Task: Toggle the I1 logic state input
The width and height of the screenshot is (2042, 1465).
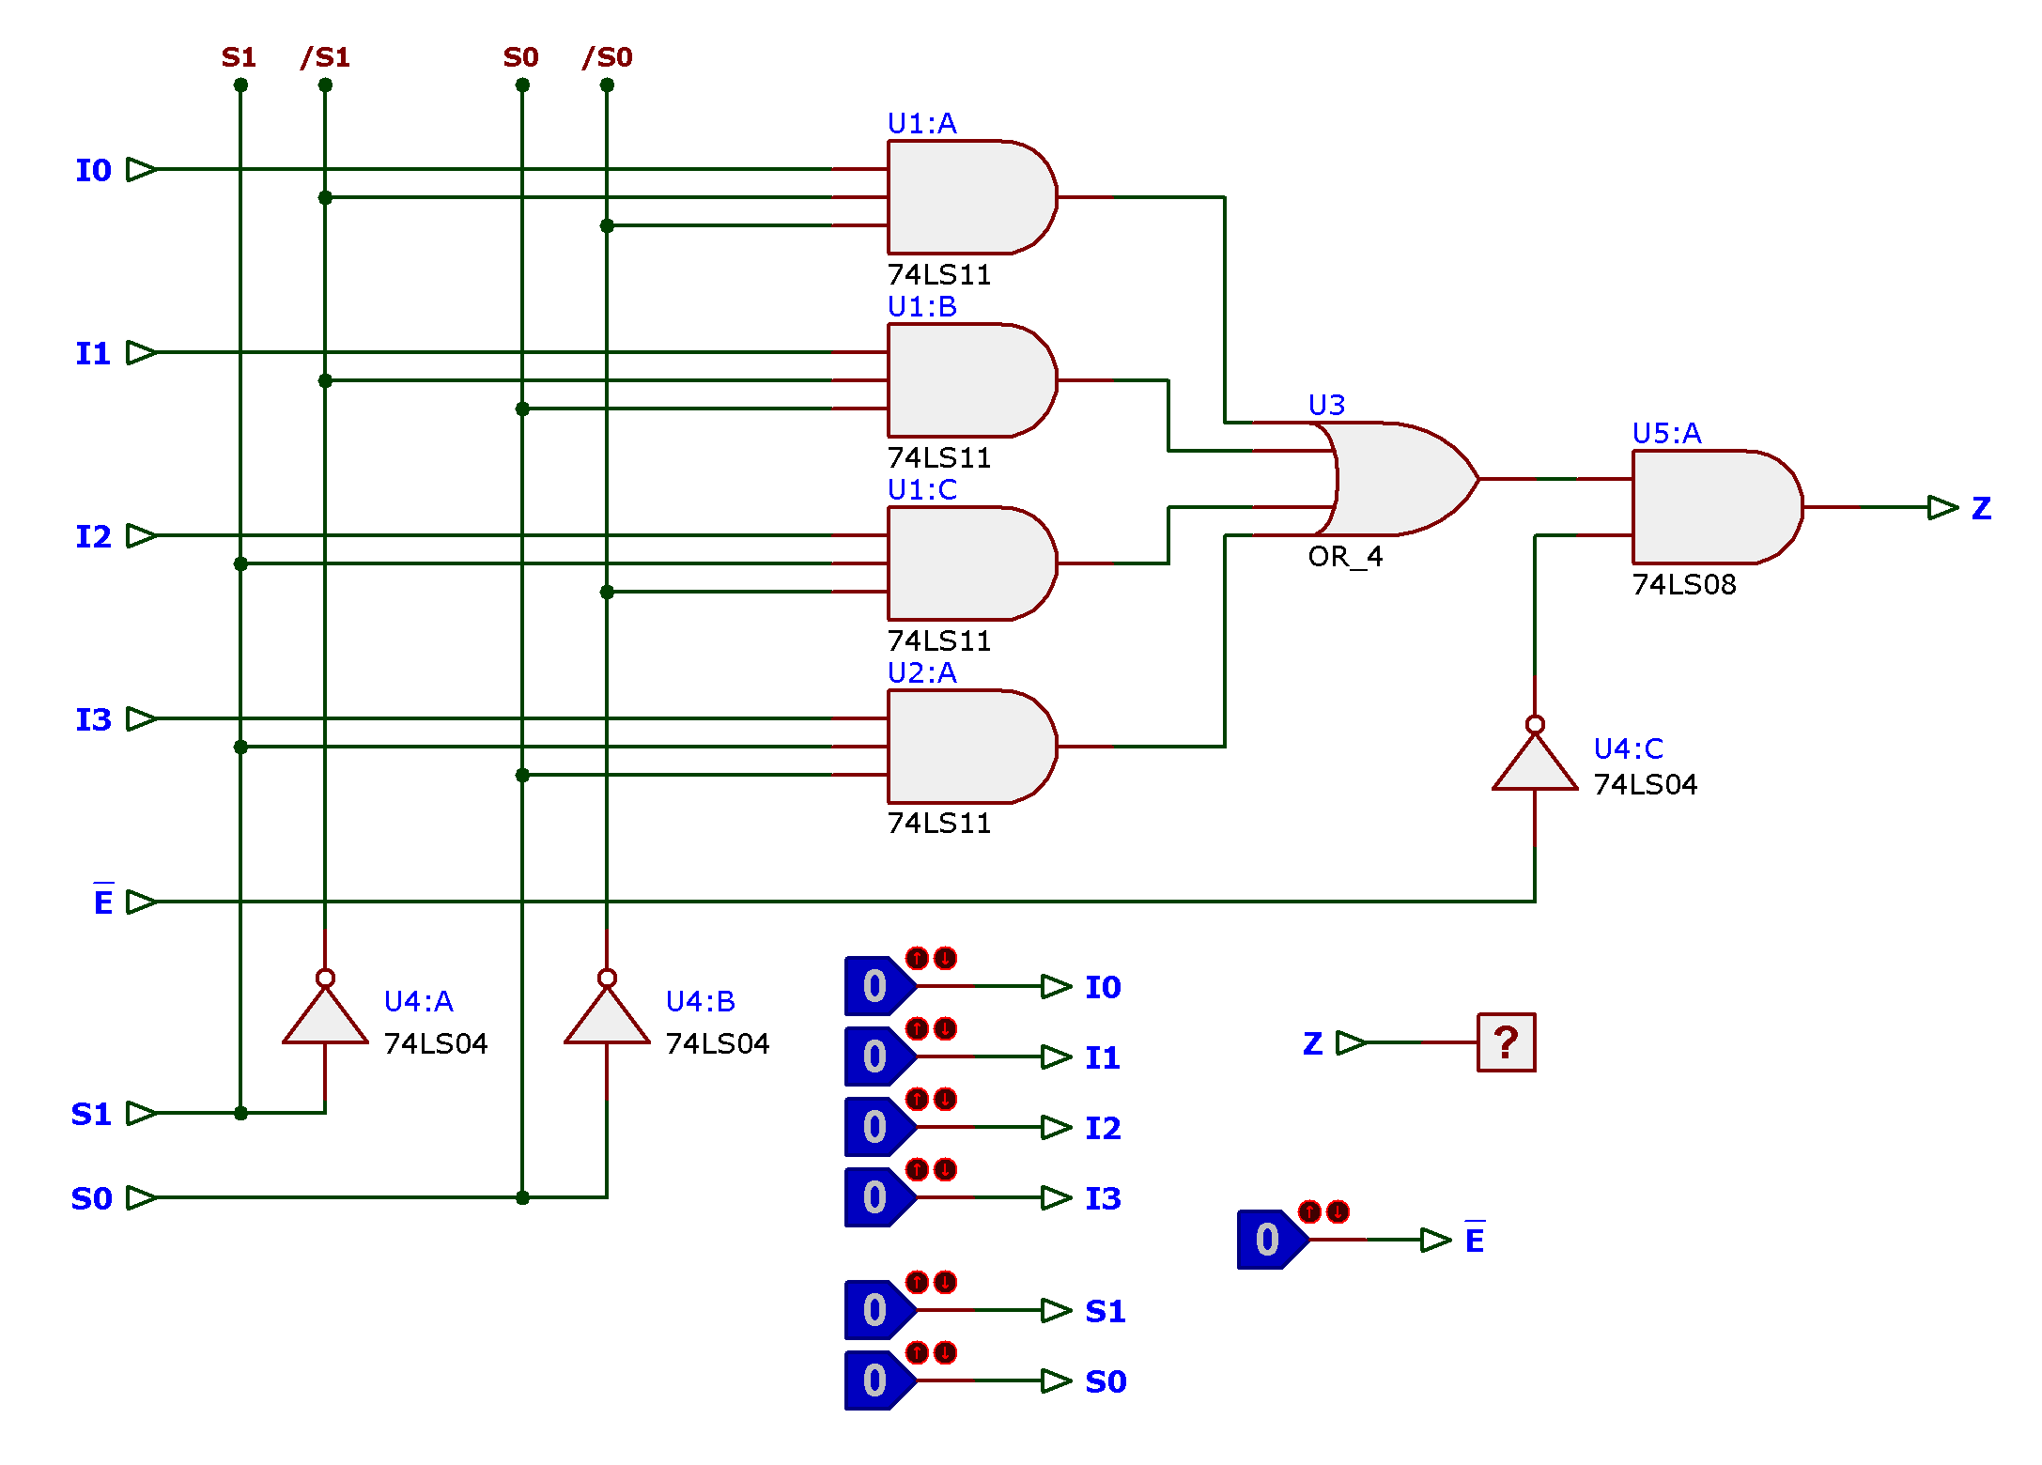Action: 879,1056
